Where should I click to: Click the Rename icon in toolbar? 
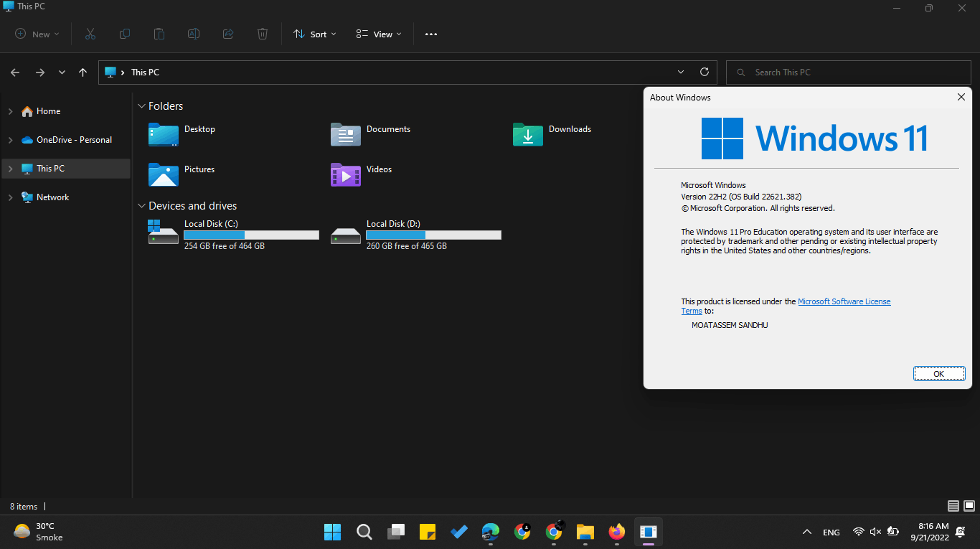[x=194, y=34]
